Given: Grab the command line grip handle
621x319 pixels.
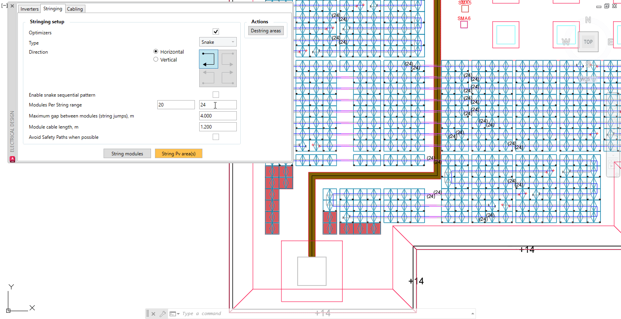Looking at the screenshot, I should 148,314.
